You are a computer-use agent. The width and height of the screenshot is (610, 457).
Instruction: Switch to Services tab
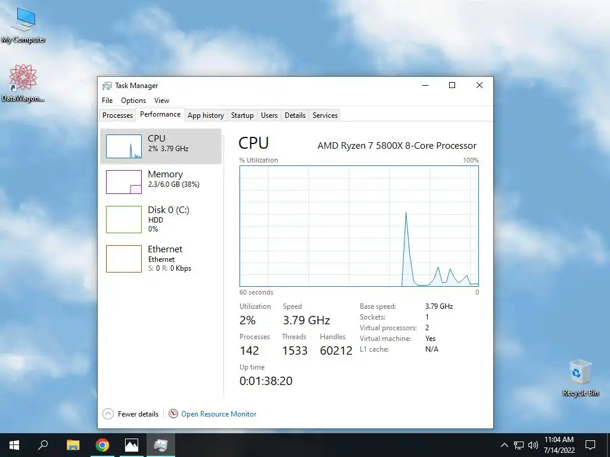coord(325,115)
